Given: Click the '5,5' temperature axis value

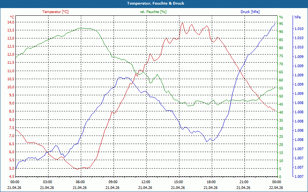Looking at the screenshot, I should (12, 160).
